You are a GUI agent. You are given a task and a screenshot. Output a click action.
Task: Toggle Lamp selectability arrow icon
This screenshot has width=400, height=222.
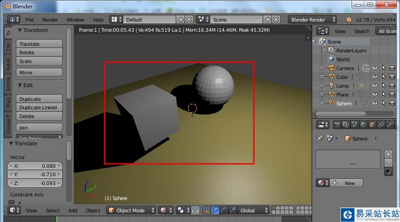coord(384,85)
